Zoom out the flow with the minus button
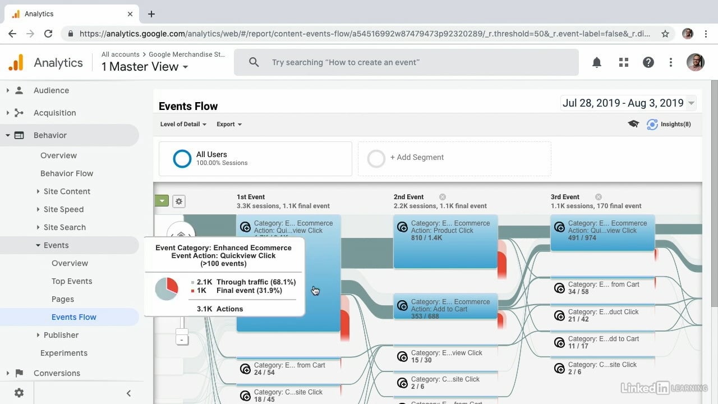 (x=182, y=340)
